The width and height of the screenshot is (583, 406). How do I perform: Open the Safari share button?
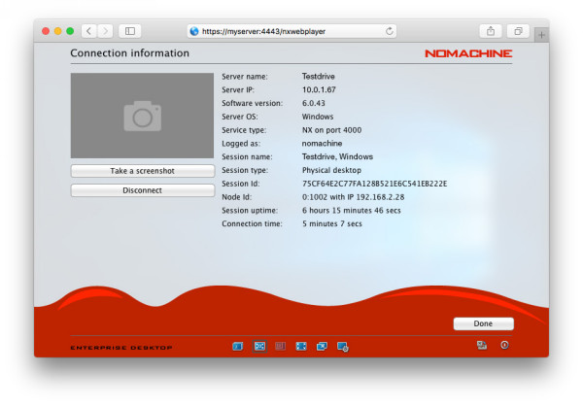coord(491,31)
